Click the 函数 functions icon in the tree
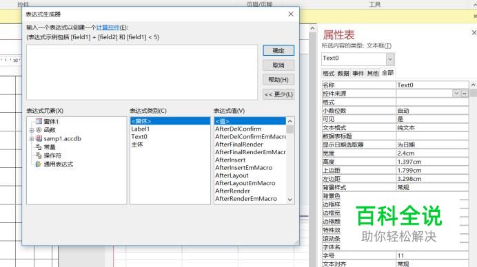This screenshot has height=267, width=477. [39, 129]
